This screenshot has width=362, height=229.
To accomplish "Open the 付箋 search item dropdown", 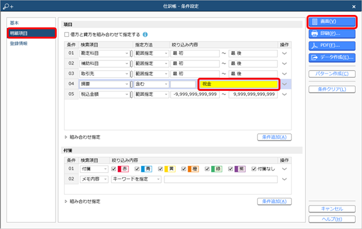I will [94, 169].
